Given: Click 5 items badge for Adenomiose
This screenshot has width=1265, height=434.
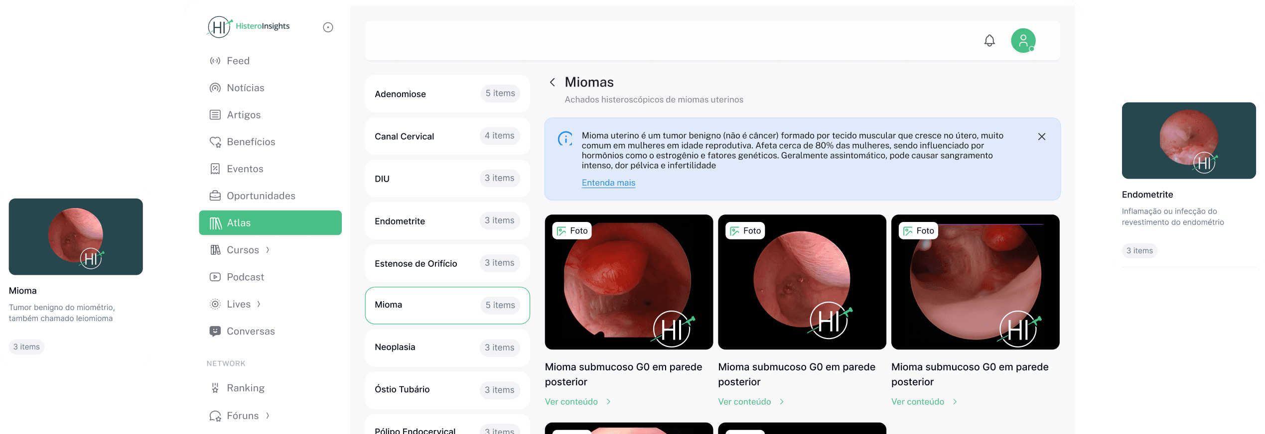Looking at the screenshot, I should click(x=500, y=94).
